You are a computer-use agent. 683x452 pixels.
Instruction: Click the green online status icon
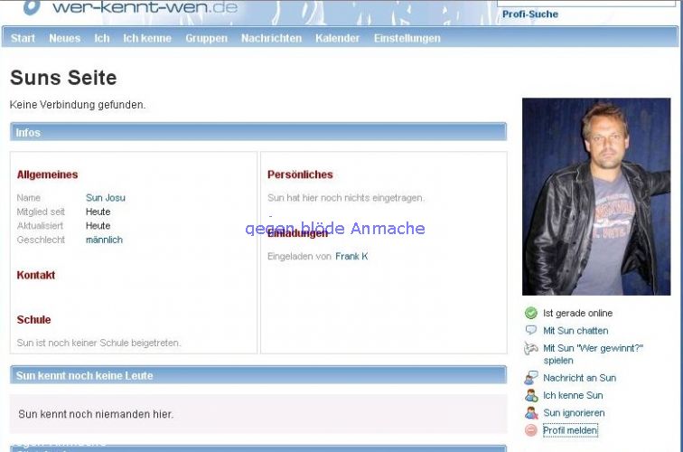tap(531, 314)
